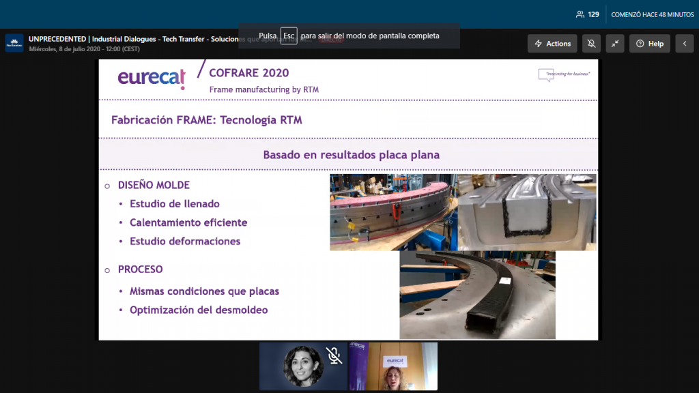699x393 pixels.
Task: Select the muted dark-haired speaker's video thumbnail
Action: click(303, 366)
